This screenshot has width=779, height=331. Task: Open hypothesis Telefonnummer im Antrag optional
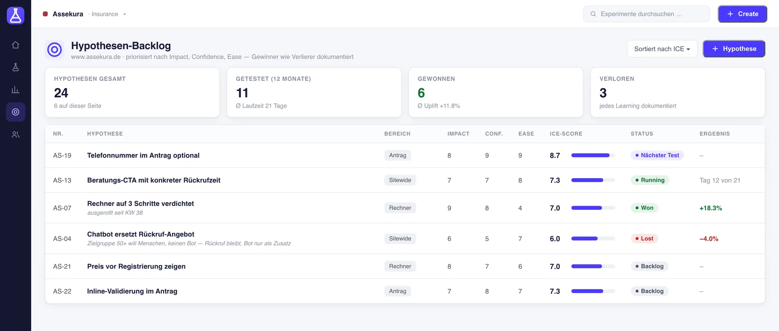143,155
